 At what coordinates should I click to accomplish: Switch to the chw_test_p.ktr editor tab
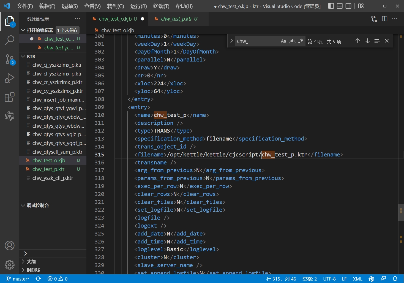click(176, 19)
